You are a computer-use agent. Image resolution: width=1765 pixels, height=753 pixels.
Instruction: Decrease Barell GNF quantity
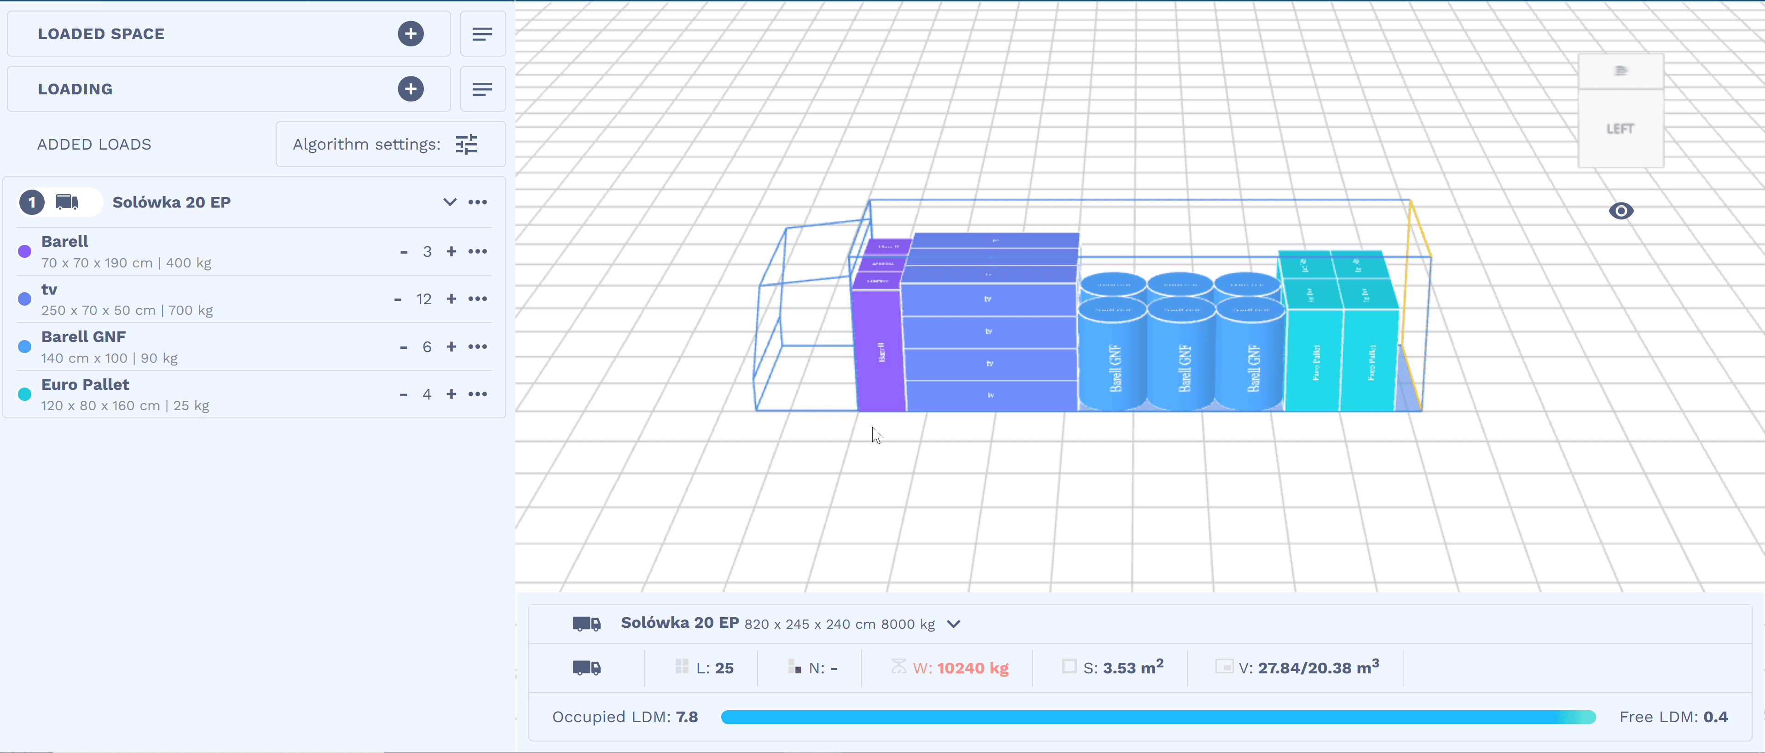(404, 347)
